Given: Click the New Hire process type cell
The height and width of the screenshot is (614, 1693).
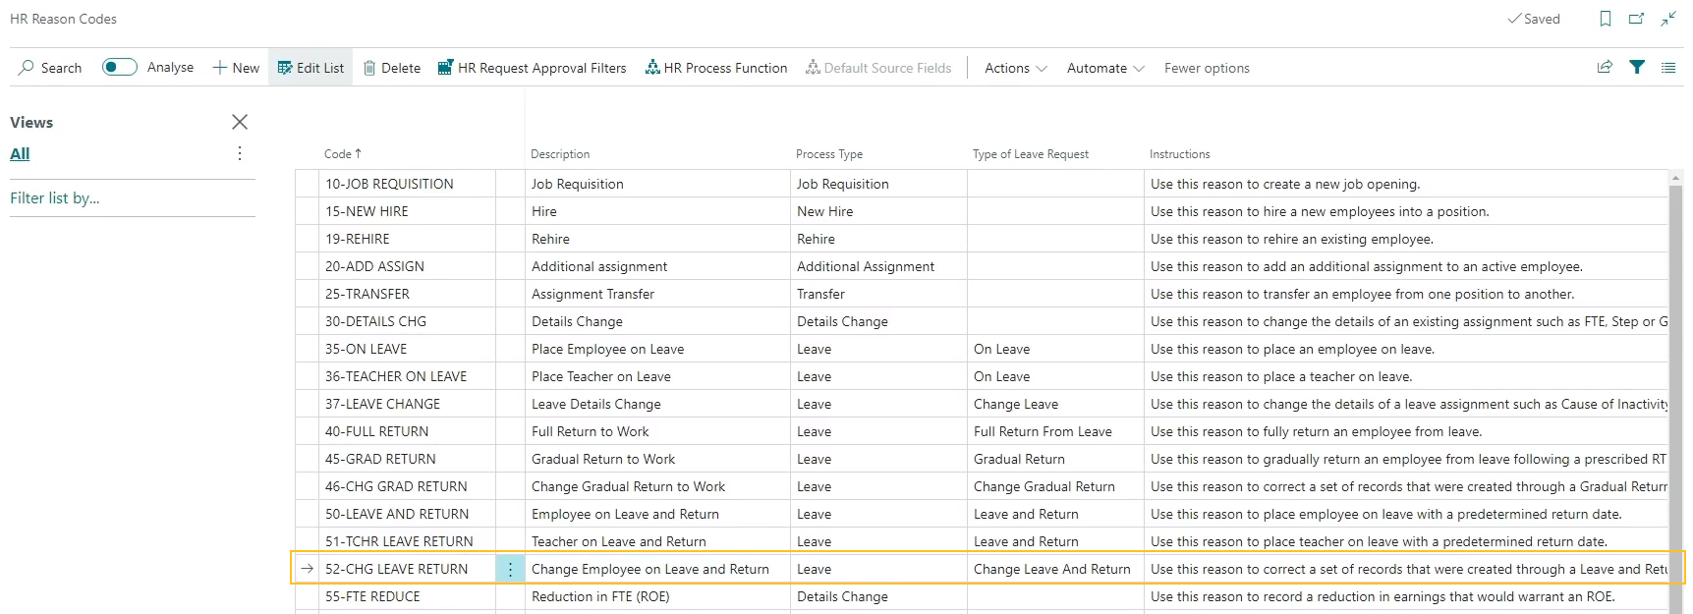Looking at the screenshot, I should pyautogui.click(x=878, y=211).
